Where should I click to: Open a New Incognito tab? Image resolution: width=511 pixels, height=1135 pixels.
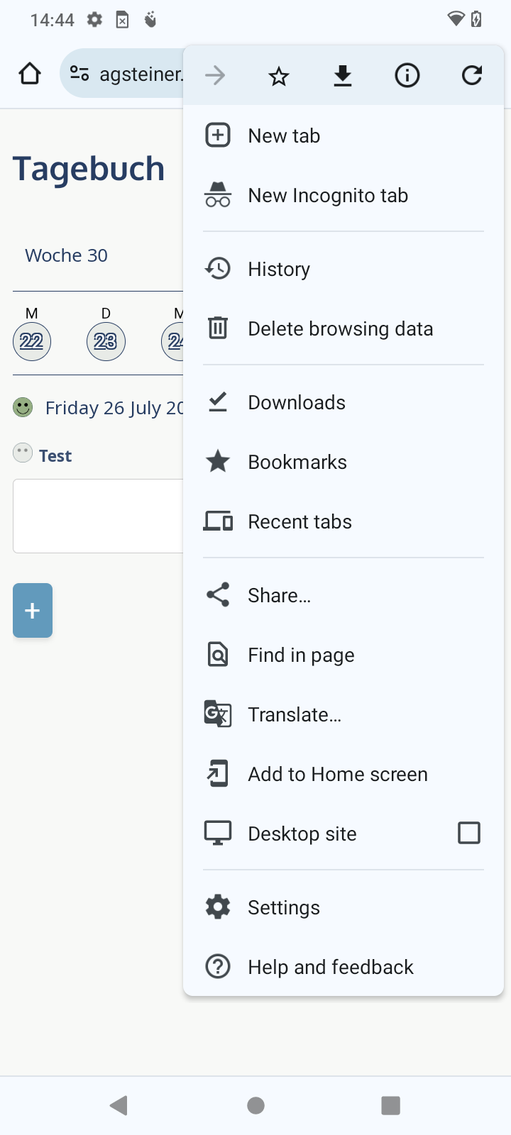[x=328, y=196]
